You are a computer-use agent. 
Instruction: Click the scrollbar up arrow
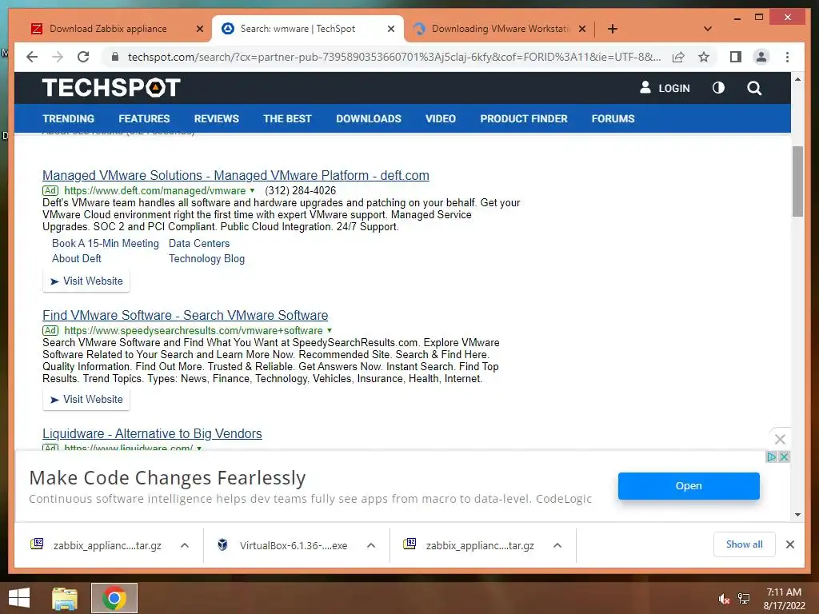click(x=797, y=79)
